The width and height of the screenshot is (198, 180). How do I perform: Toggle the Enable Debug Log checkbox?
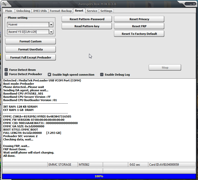click(x=102, y=75)
